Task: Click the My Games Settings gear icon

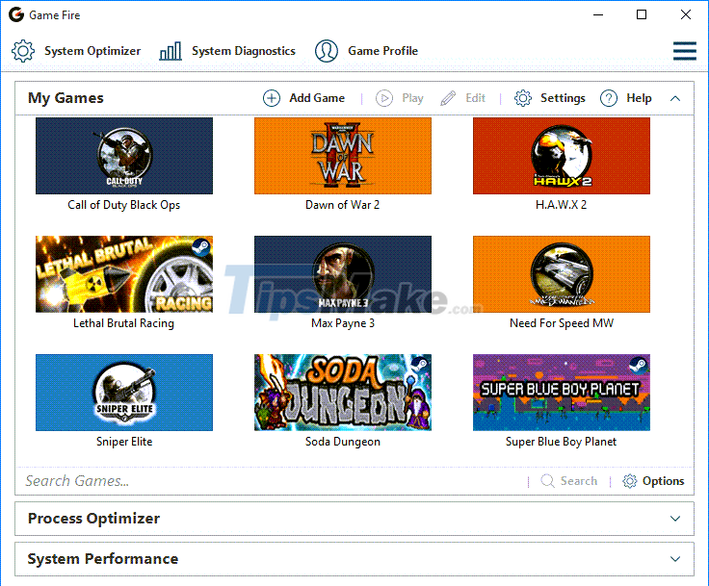Action: click(x=523, y=98)
